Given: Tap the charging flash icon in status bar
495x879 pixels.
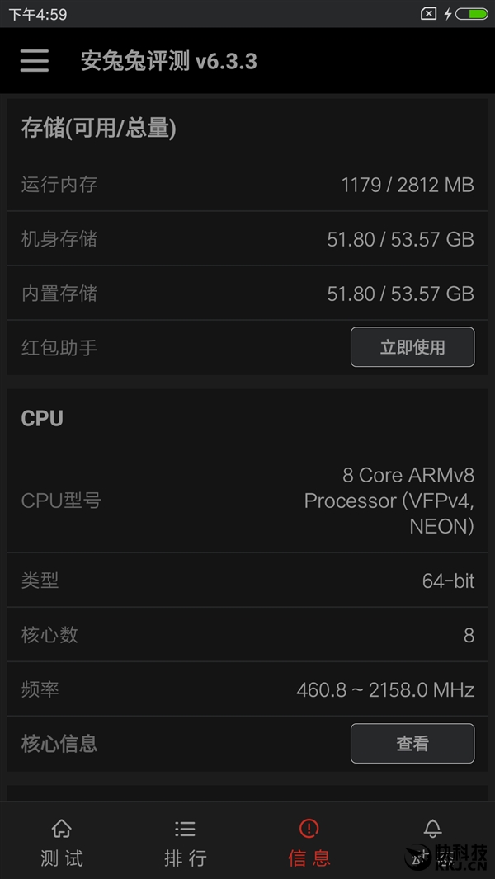Looking at the screenshot, I should (x=446, y=13).
